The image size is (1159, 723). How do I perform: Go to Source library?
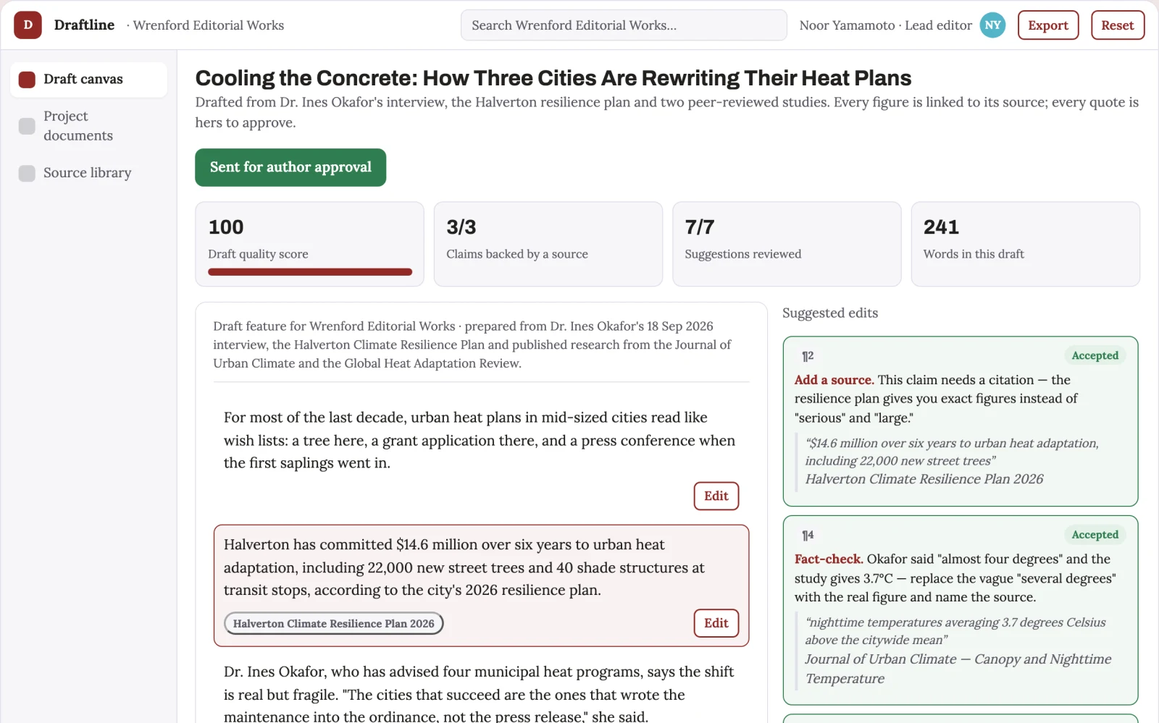[x=88, y=173]
